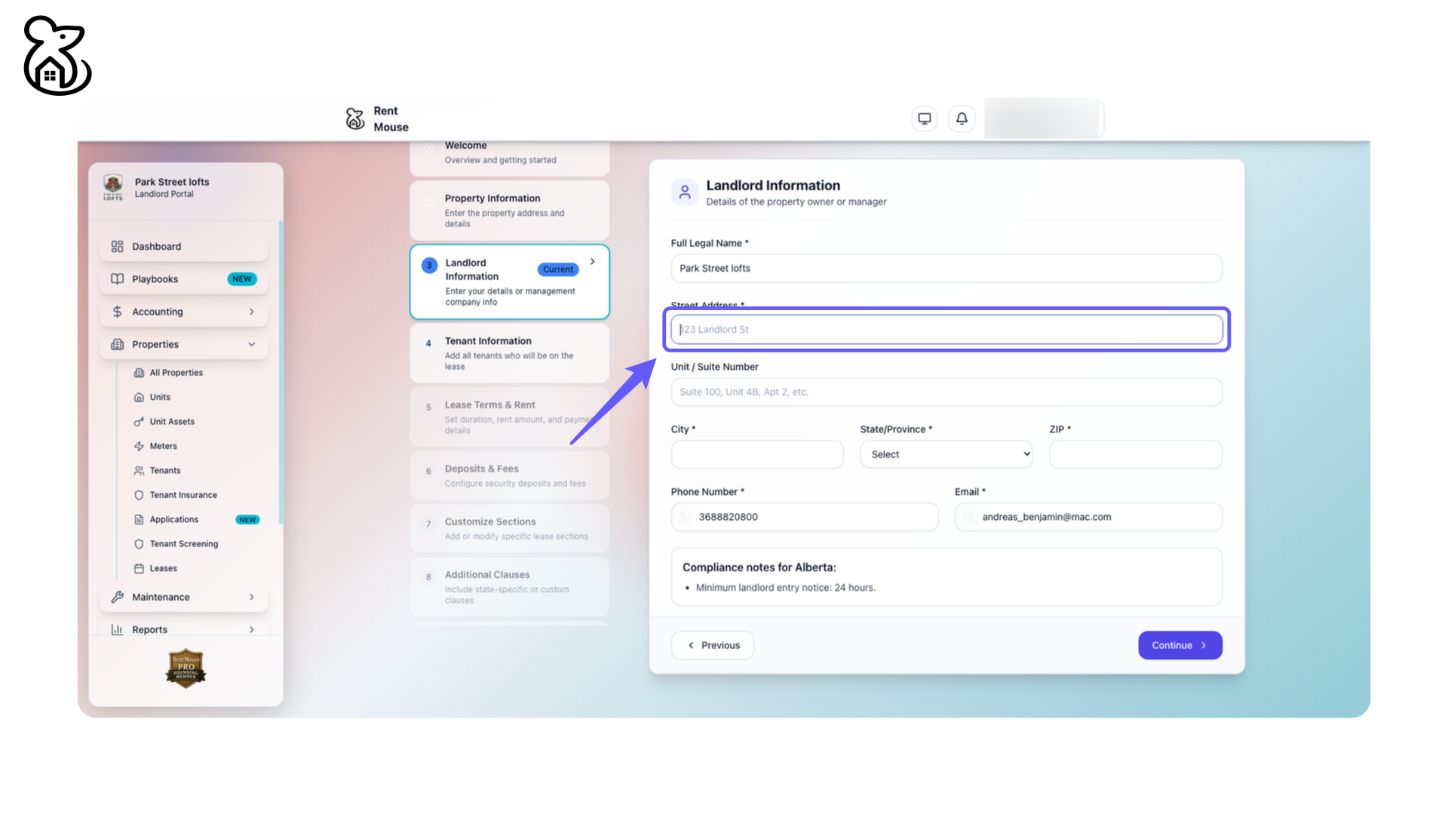Click the monitor display icon in header

(x=924, y=118)
